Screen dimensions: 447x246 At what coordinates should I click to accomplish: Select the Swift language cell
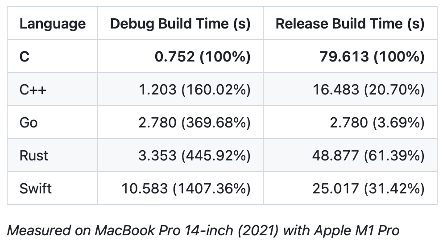[x=36, y=189]
